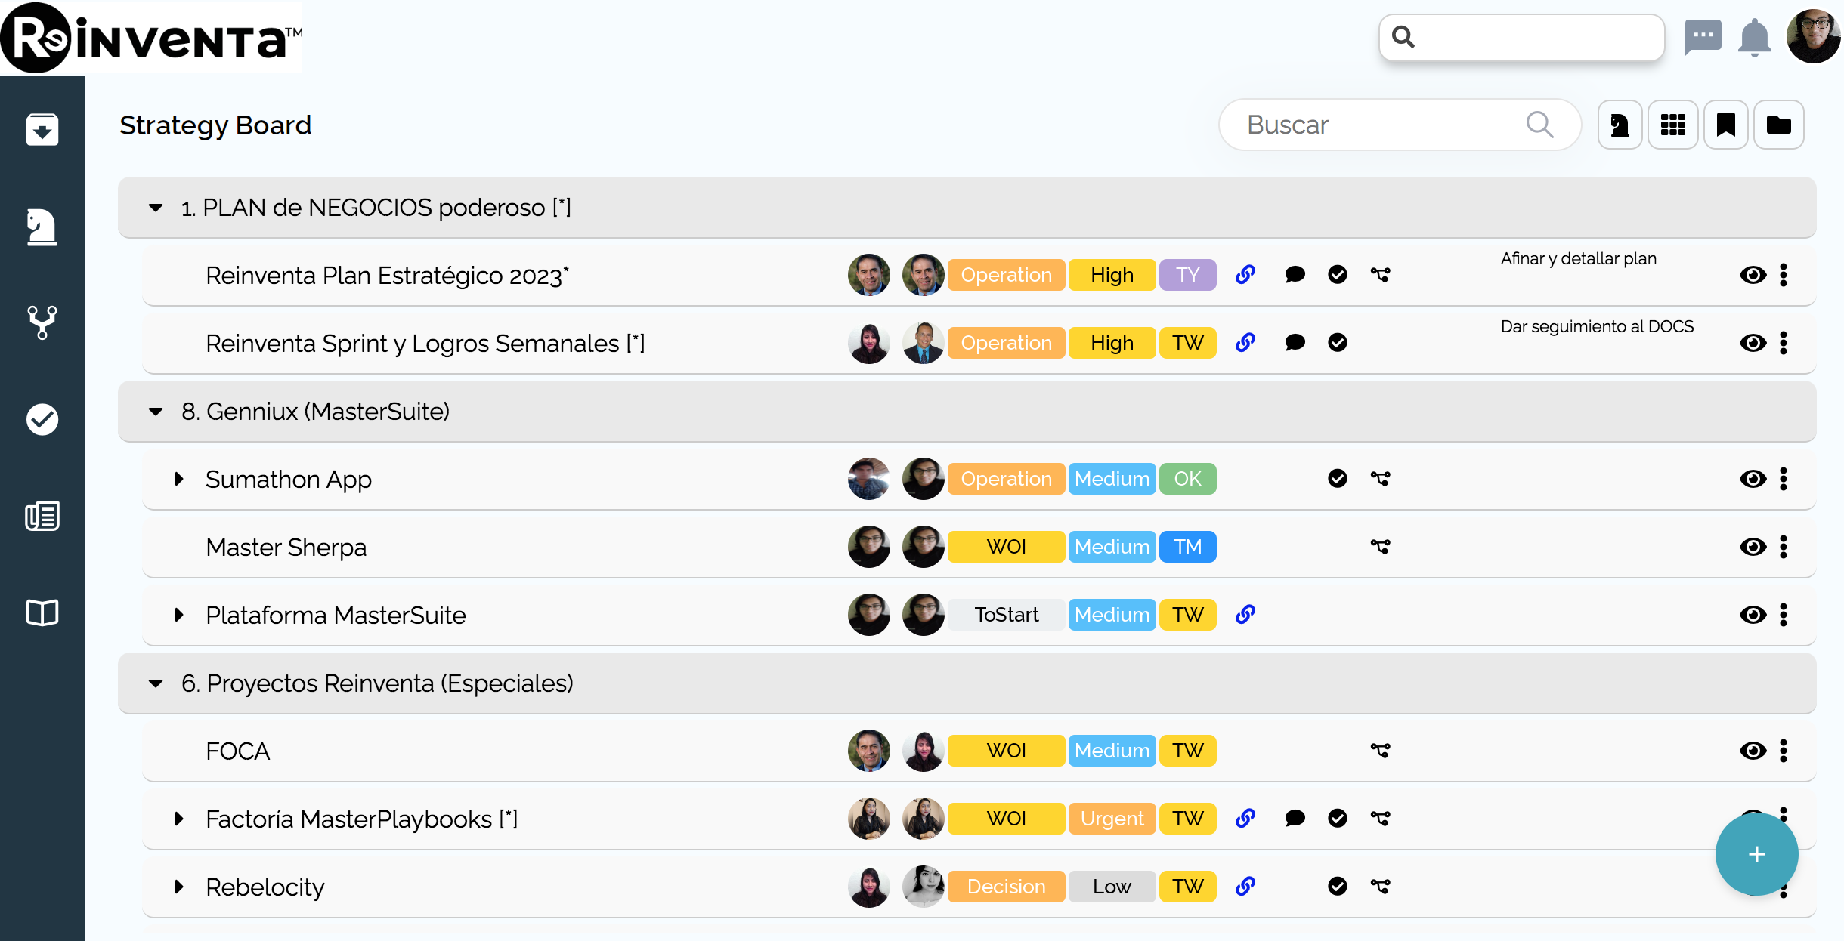Open link icon for Reinventa Sprint y Logros Semanales
Image resolution: width=1844 pixels, height=941 pixels.
1245,343
